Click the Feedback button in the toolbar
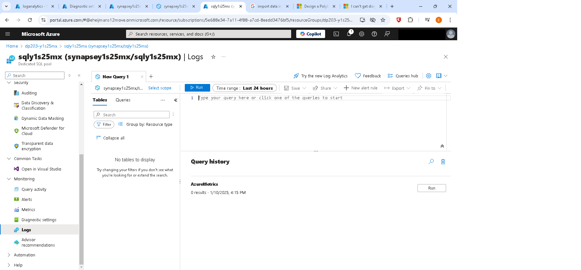The width and height of the screenshot is (581, 270). pyautogui.click(x=368, y=76)
